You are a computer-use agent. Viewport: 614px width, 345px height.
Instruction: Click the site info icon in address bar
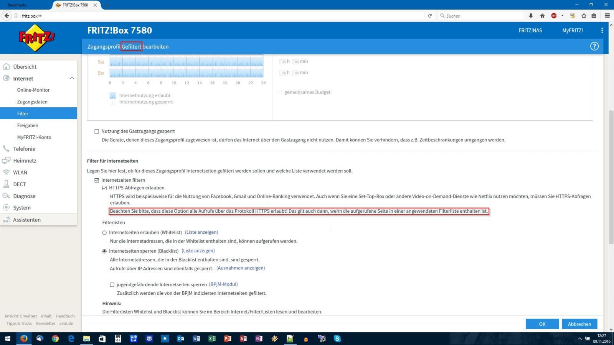coord(16,16)
